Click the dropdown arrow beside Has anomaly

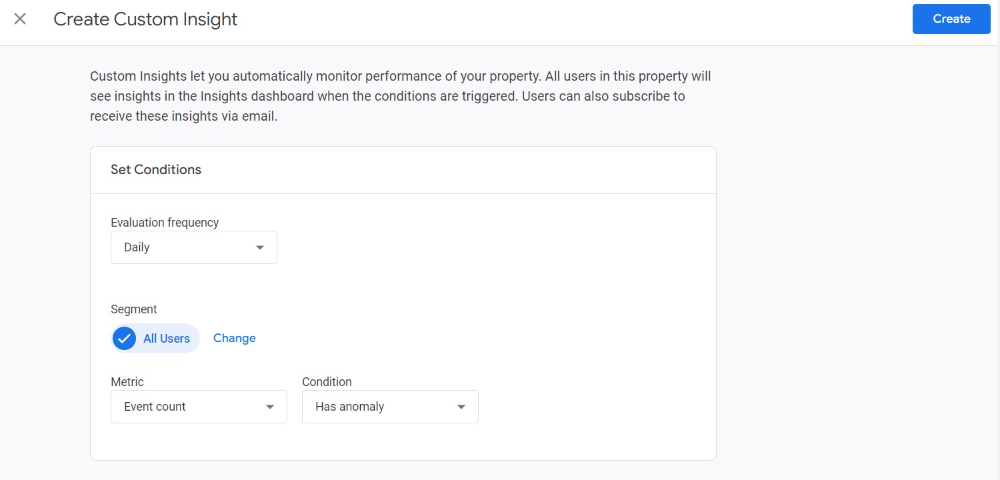tap(460, 406)
